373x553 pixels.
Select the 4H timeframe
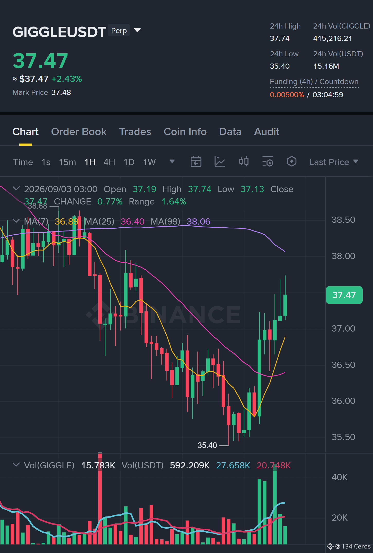(x=109, y=162)
